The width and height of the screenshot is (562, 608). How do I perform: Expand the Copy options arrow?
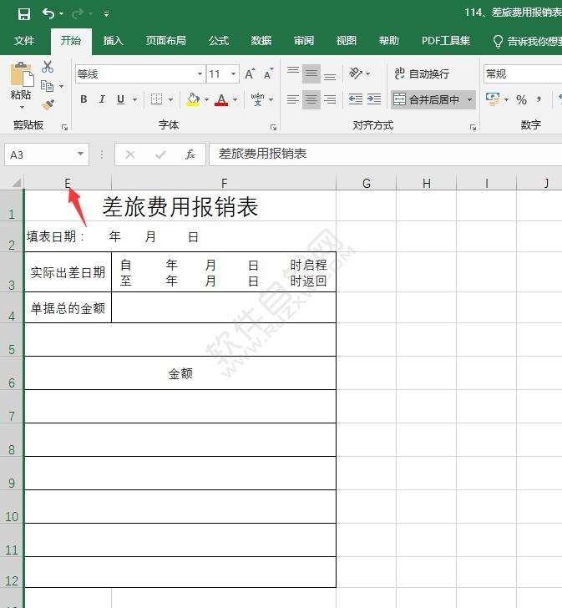pos(61,87)
